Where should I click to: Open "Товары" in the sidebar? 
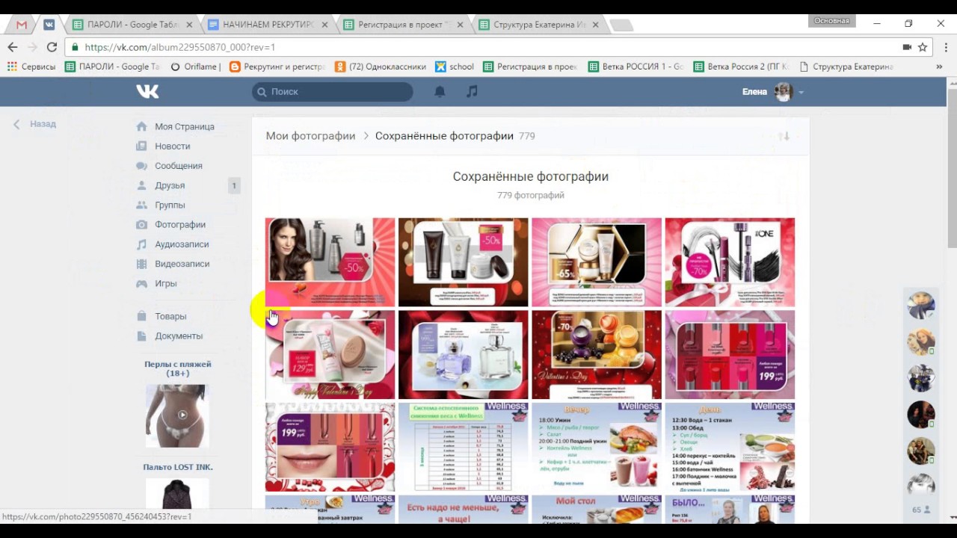[170, 316]
